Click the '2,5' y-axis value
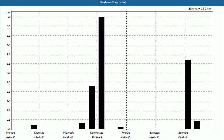224x140 pixels. 9,82
